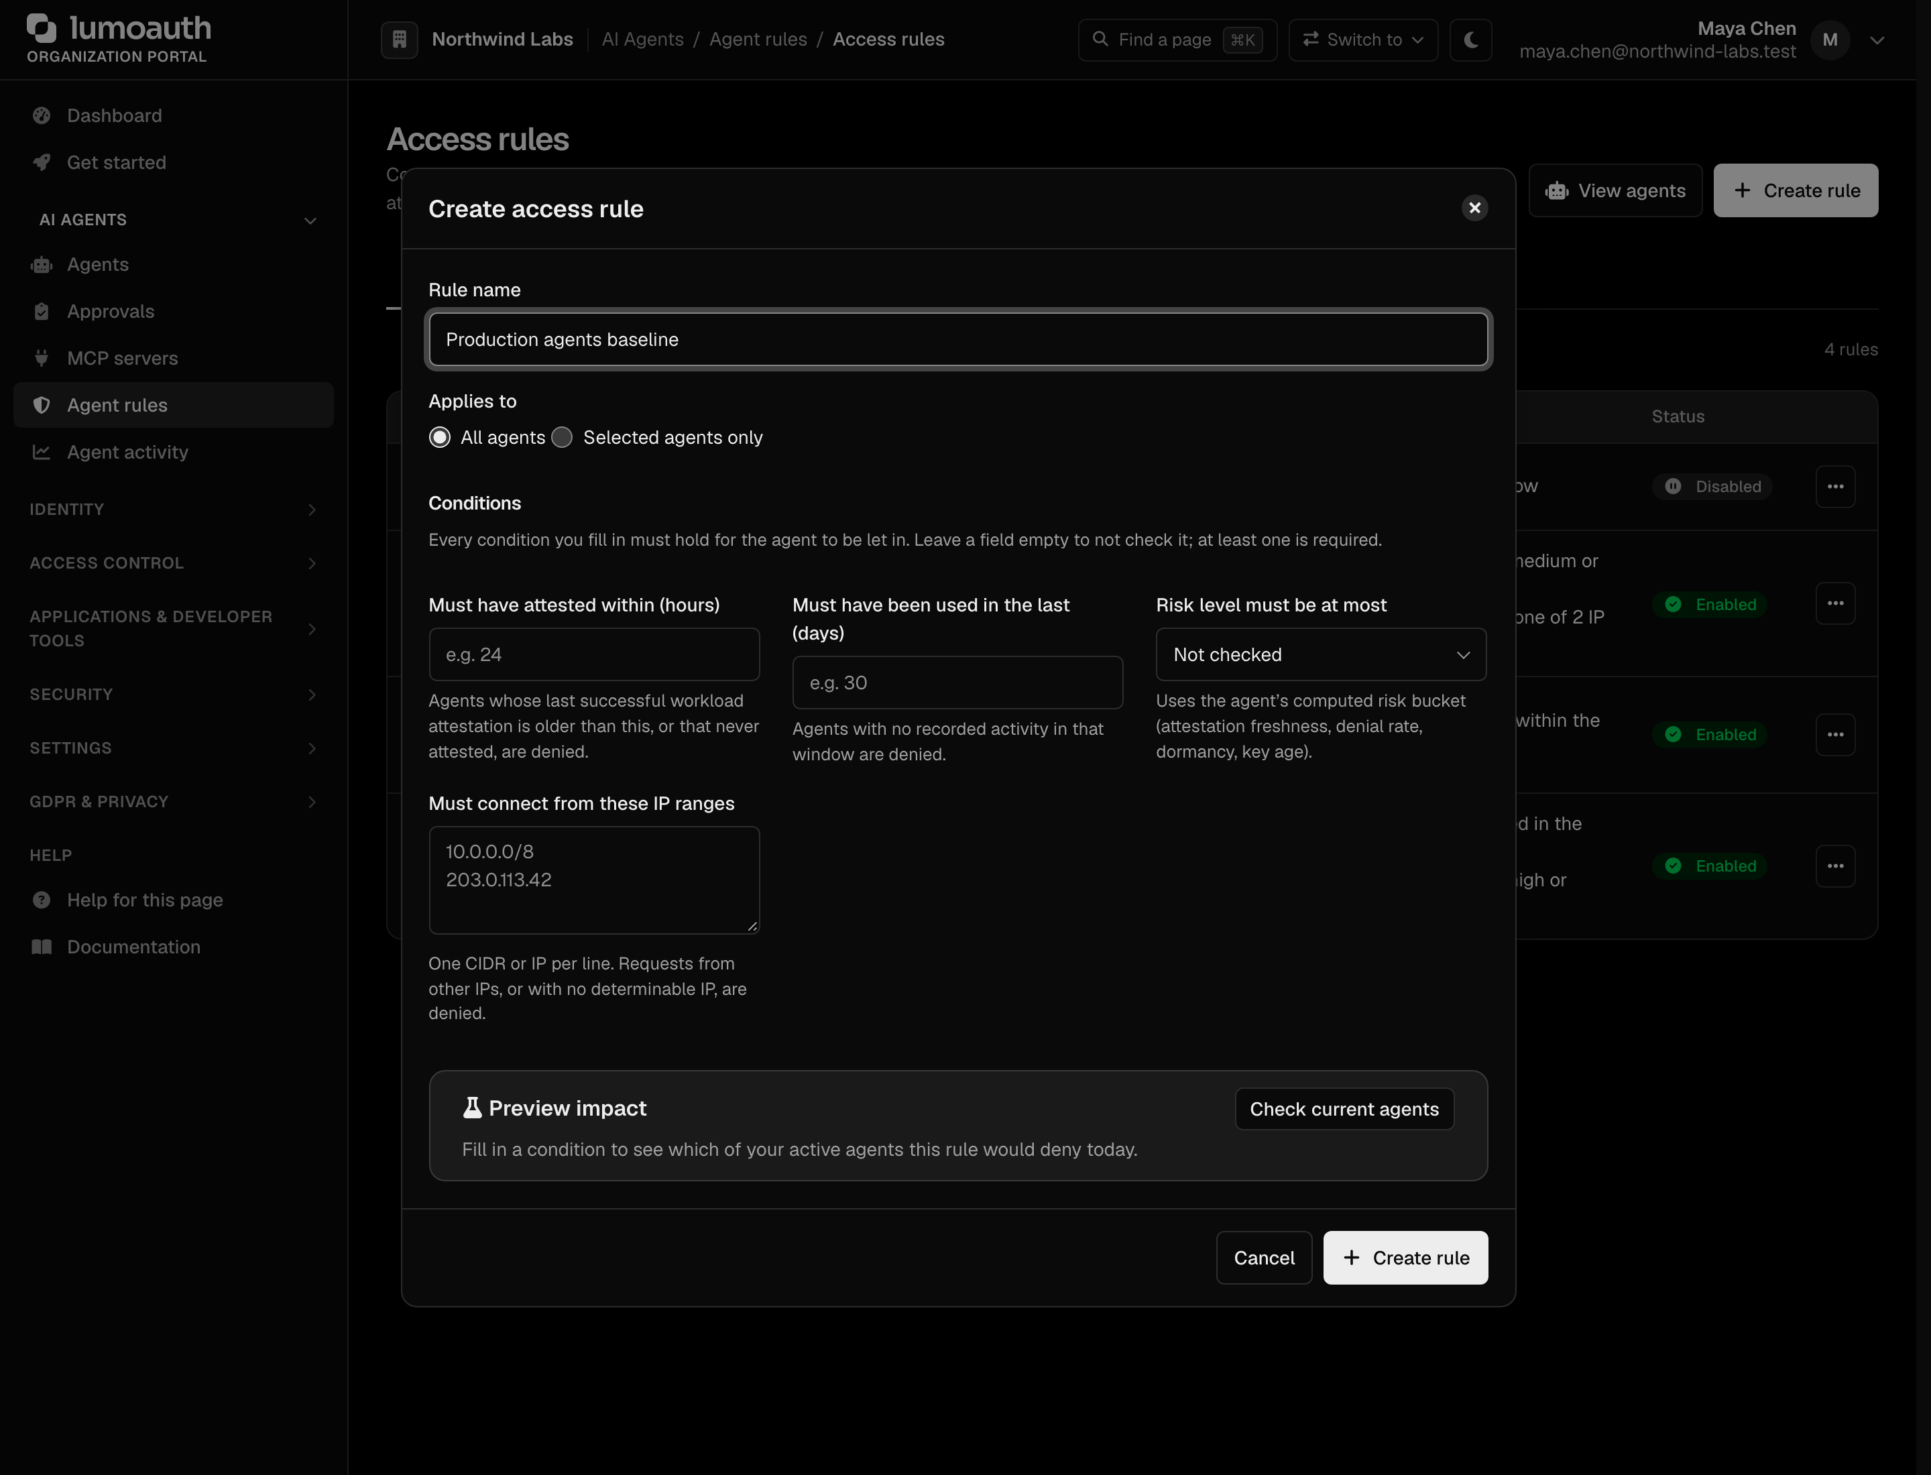Open Approvals in the sidebar
Viewport: 1931px width, 1475px height.
(174, 312)
